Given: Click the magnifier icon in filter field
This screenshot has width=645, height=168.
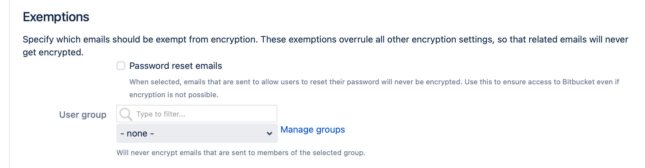Looking at the screenshot, I should pos(125,114).
